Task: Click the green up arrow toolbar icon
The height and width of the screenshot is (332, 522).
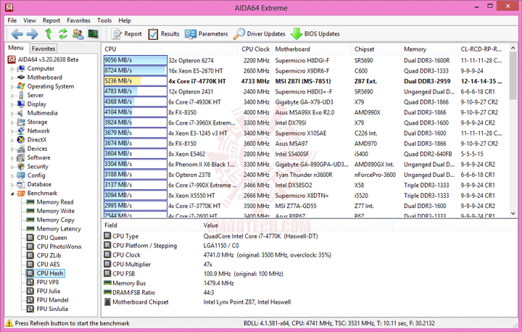Action: tap(49, 34)
